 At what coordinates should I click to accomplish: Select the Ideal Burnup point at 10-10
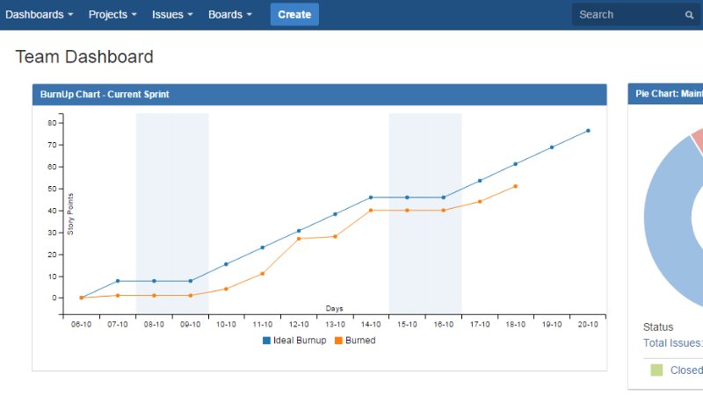(226, 264)
